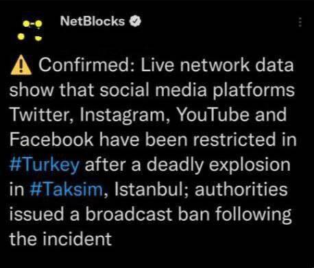Image resolution: width=314 pixels, height=268 pixels.
Task: Click the word "restricted" in the tweet
Action: coord(234,140)
